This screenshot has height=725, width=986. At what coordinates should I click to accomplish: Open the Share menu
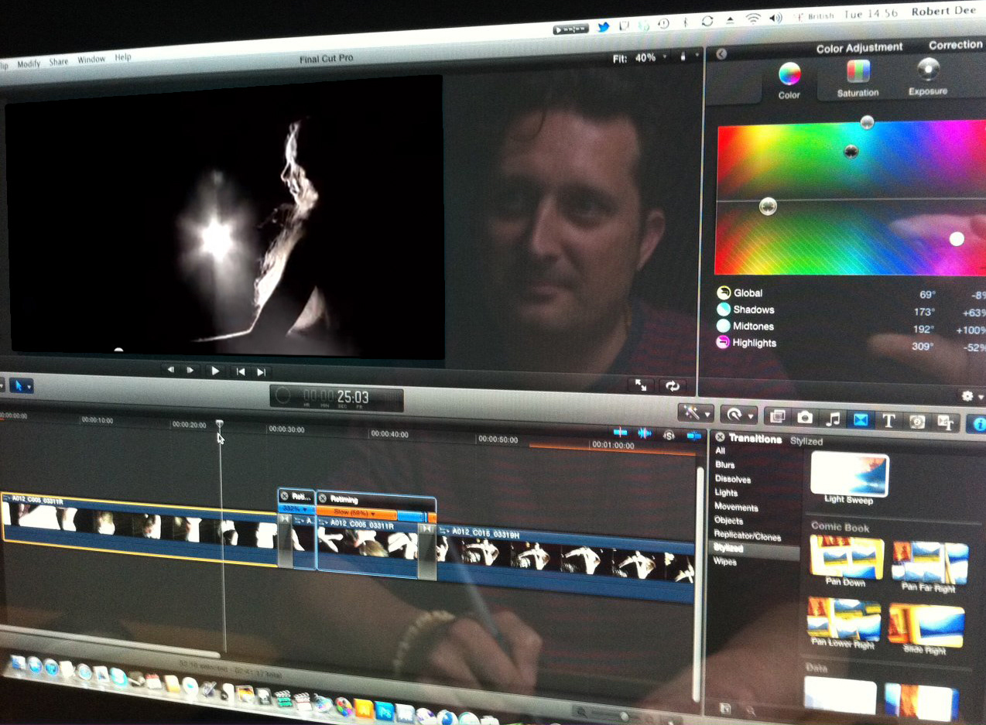59,61
